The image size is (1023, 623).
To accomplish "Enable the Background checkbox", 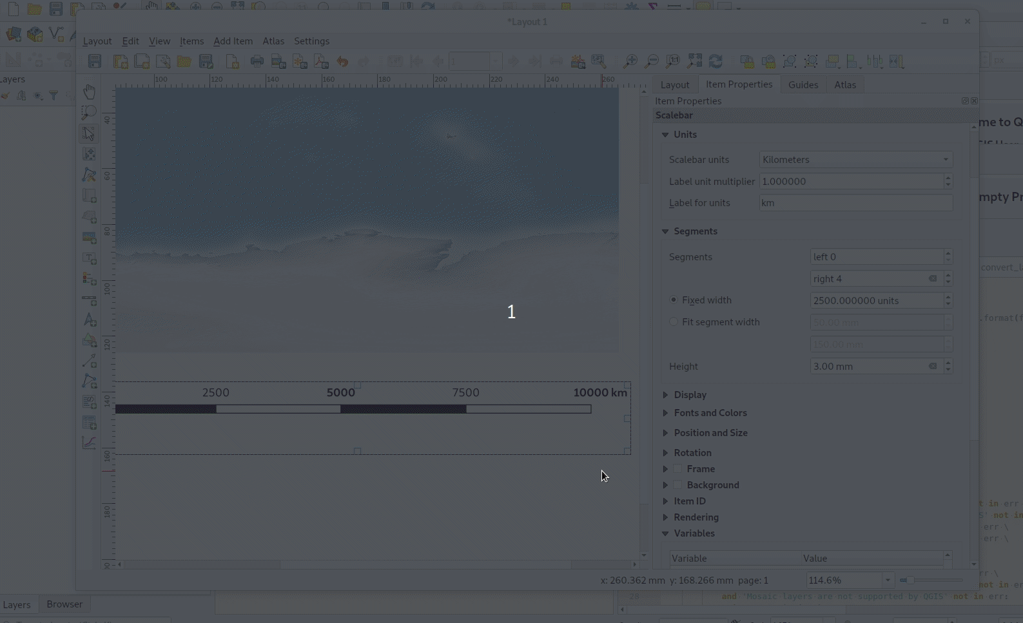I will pos(677,485).
